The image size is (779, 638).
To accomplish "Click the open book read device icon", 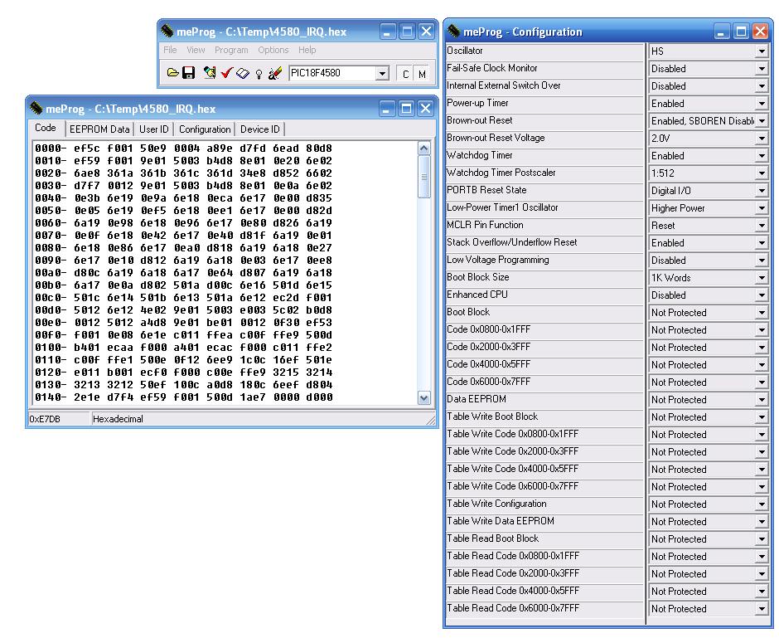I will [243, 73].
